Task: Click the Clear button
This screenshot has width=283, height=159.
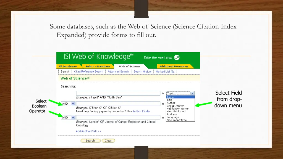Action: point(108,141)
